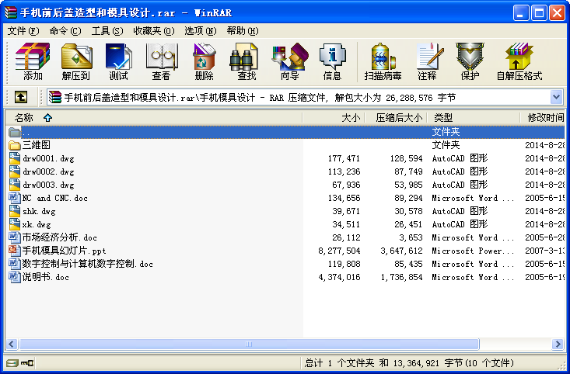Click the horizontal scrollbar thumb

[x=247, y=344]
